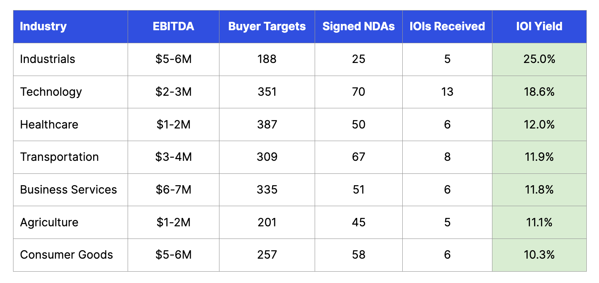Click the 387 Buyer Targets value
Viewport: 599px width, 283px height.
(x=267, y=125)
